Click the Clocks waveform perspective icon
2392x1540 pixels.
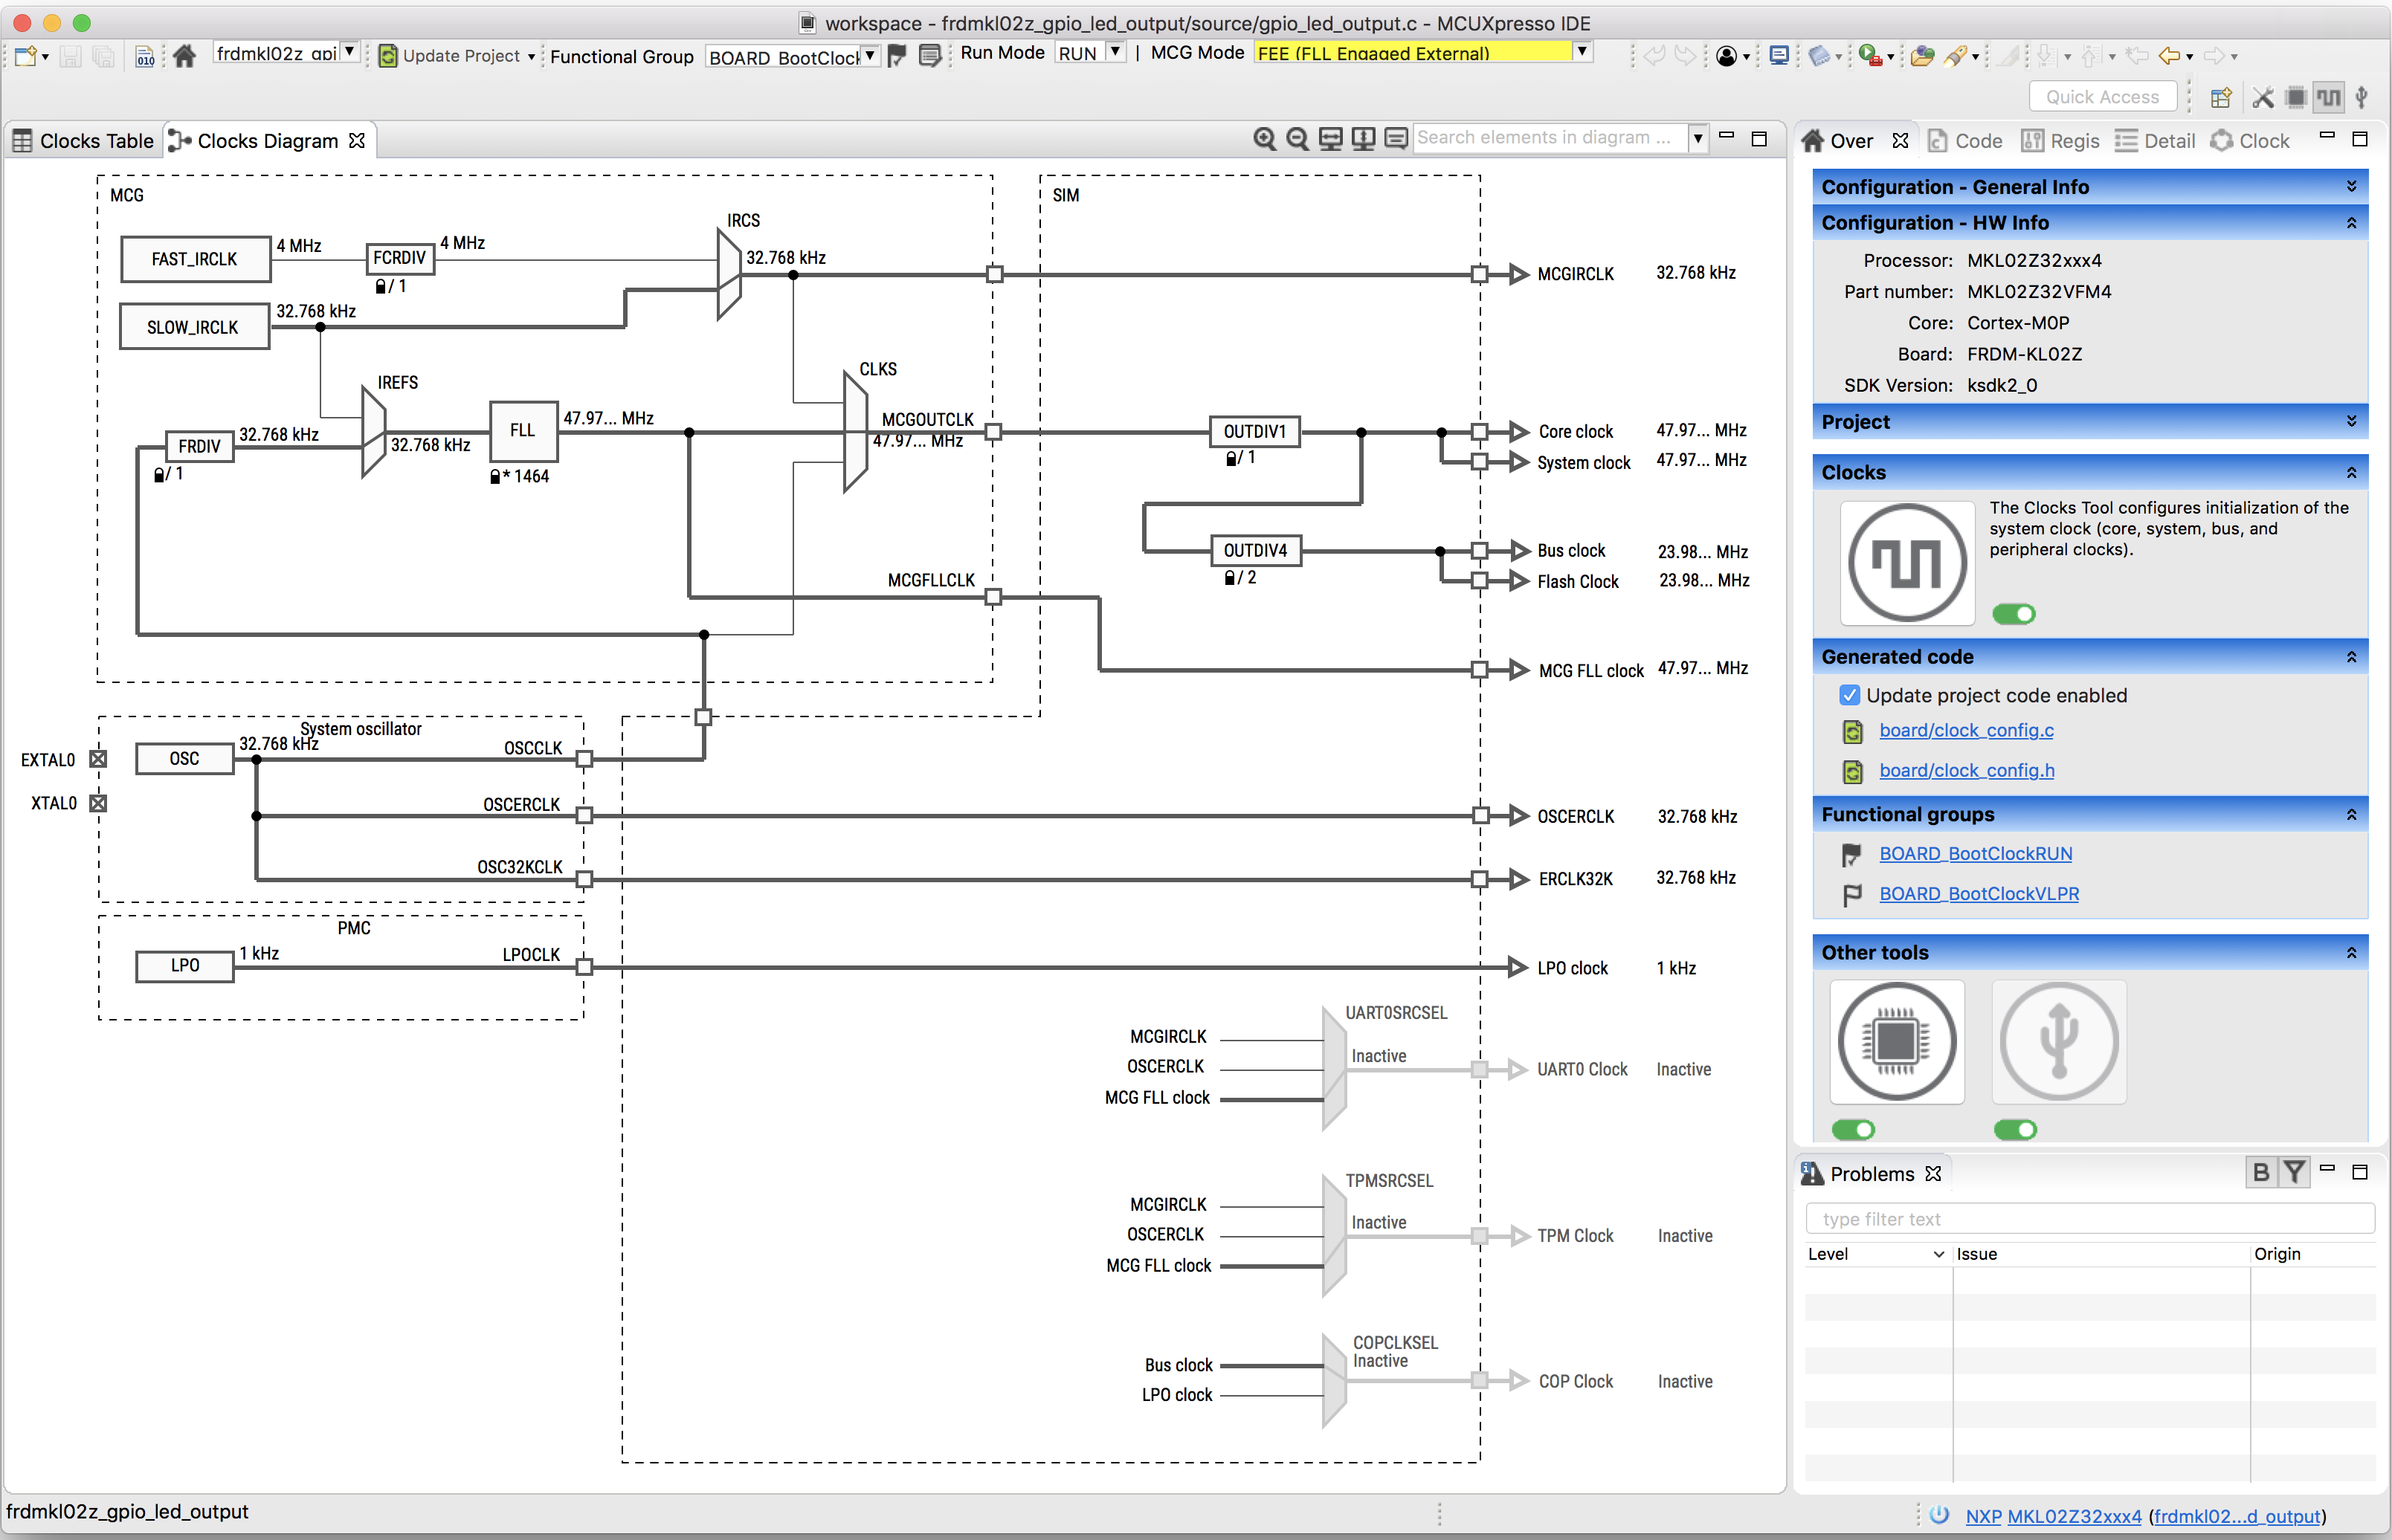click(x=2329, y=97)
